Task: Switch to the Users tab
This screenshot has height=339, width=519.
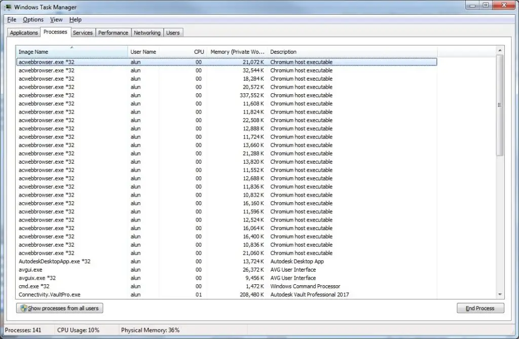Action: (173, 33)
